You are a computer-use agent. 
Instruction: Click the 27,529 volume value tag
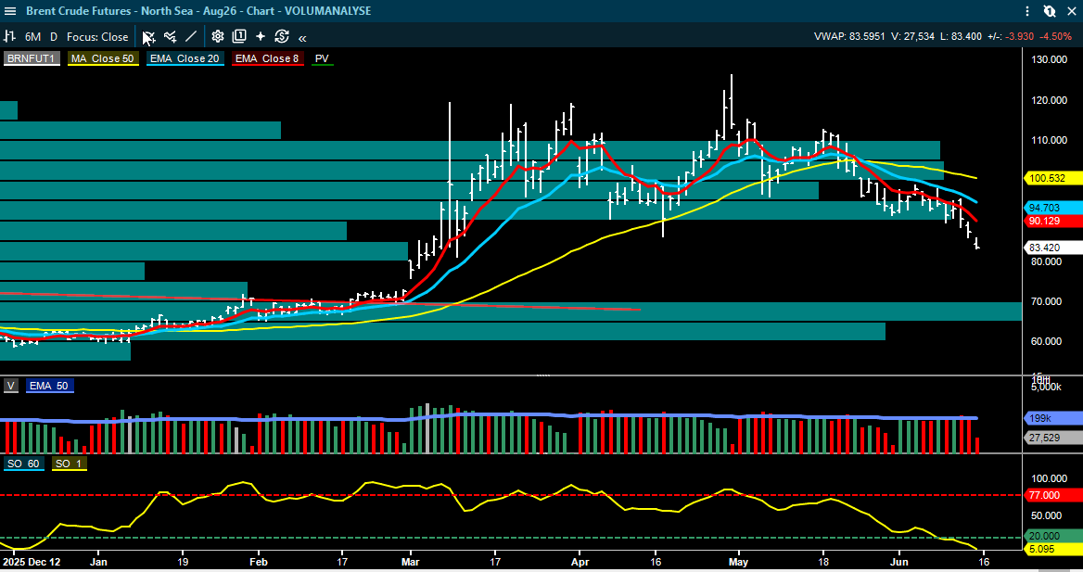[1051, 438]
